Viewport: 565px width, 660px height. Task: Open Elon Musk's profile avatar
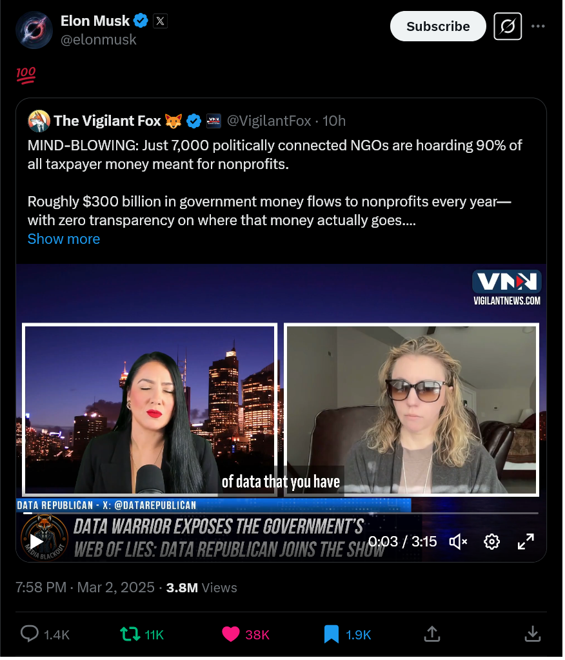click(x=34, y=30)
